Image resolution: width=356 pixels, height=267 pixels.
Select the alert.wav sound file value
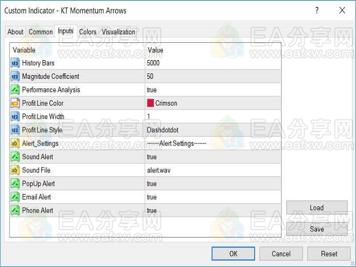[159, 170]
